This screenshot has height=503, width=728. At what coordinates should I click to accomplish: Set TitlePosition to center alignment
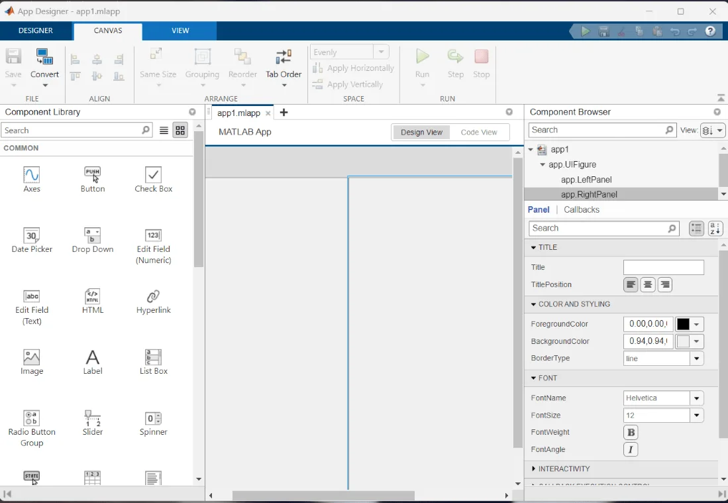tap(648, 285)
